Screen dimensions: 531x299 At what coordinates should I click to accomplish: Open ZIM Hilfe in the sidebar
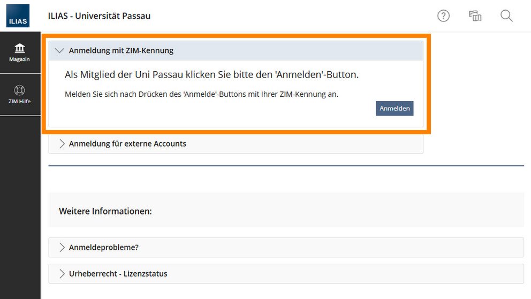pos(20,95)
